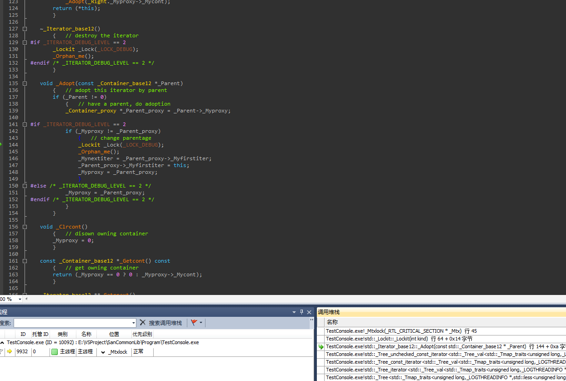
Task: Open the editor zoom percentage dropdown
Action: click(20, 300)
